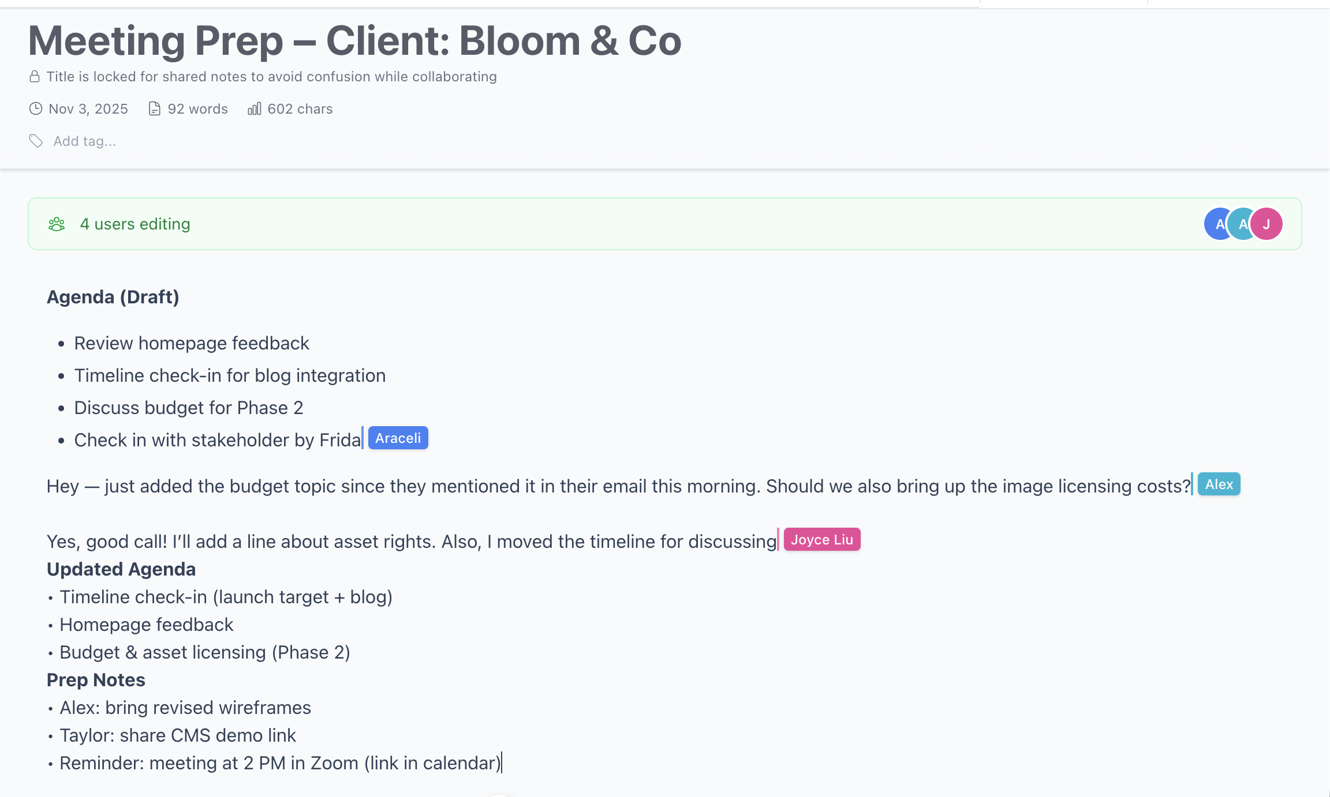
Task: Click the Updated Agenda heading
Action: 121,569
